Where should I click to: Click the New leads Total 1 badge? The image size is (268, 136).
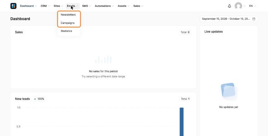click(185, 99)
